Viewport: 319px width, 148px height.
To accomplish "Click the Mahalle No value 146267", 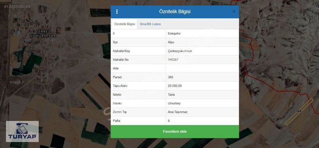I will pyautogui.click(x=173, y=60).
